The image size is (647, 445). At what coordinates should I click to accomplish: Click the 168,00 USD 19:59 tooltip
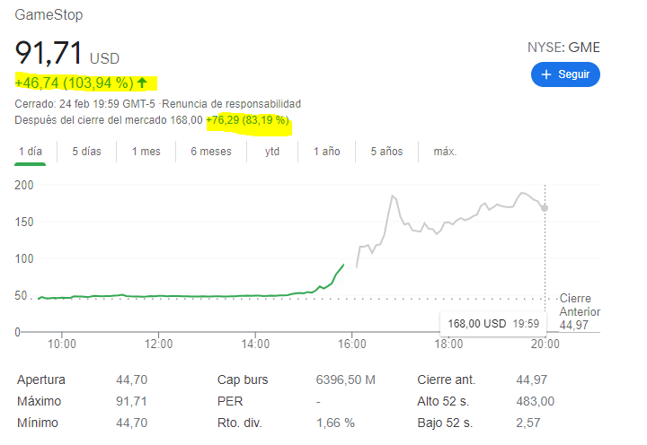coord(493,324)
